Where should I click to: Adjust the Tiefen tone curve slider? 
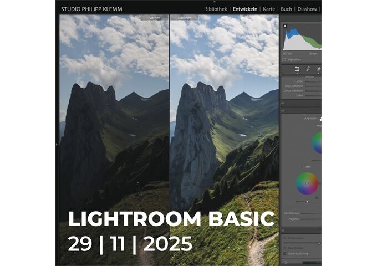click(x=313, y=96)
